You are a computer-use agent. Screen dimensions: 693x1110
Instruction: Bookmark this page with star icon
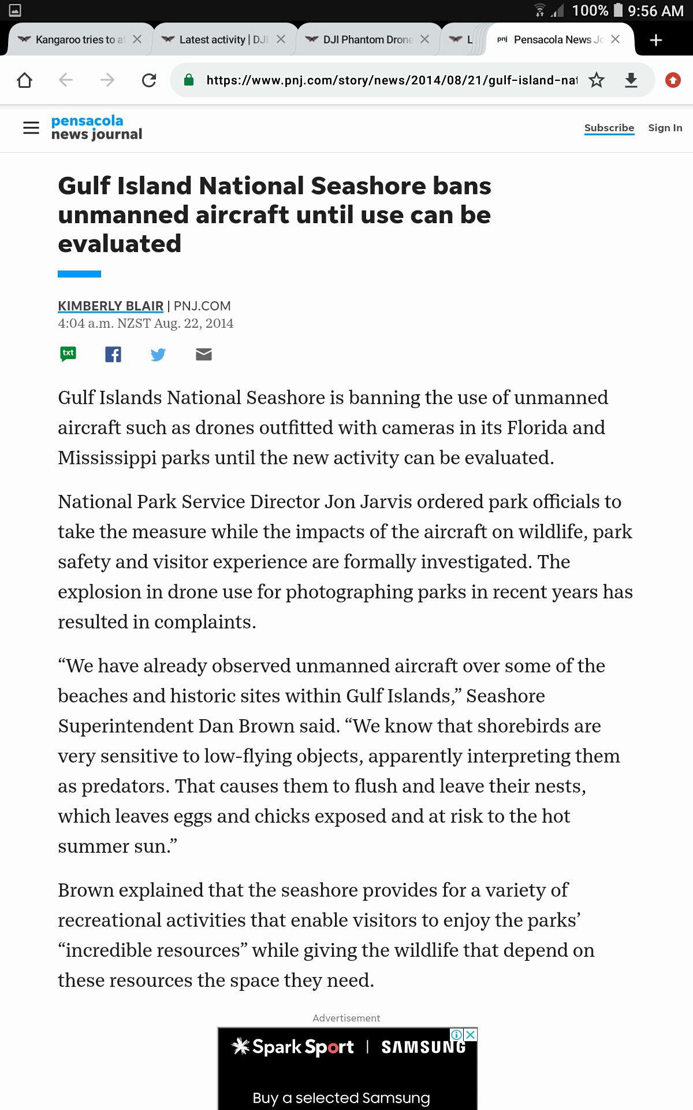pyautogui.click(x=597, y=80)
